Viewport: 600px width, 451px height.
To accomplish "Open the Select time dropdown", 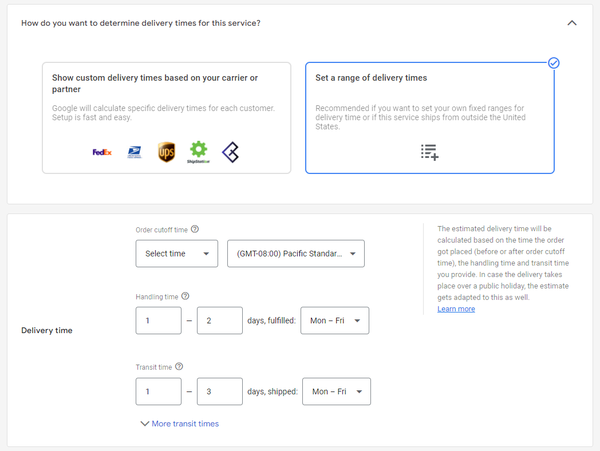I will coord(176,254).
